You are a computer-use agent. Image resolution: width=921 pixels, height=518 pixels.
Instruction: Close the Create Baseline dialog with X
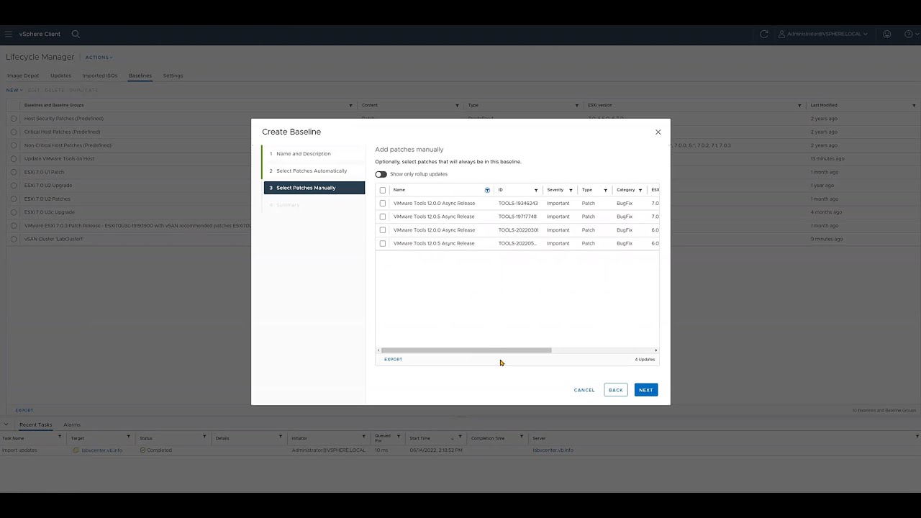pyautogui.click(x=658, y=132)
